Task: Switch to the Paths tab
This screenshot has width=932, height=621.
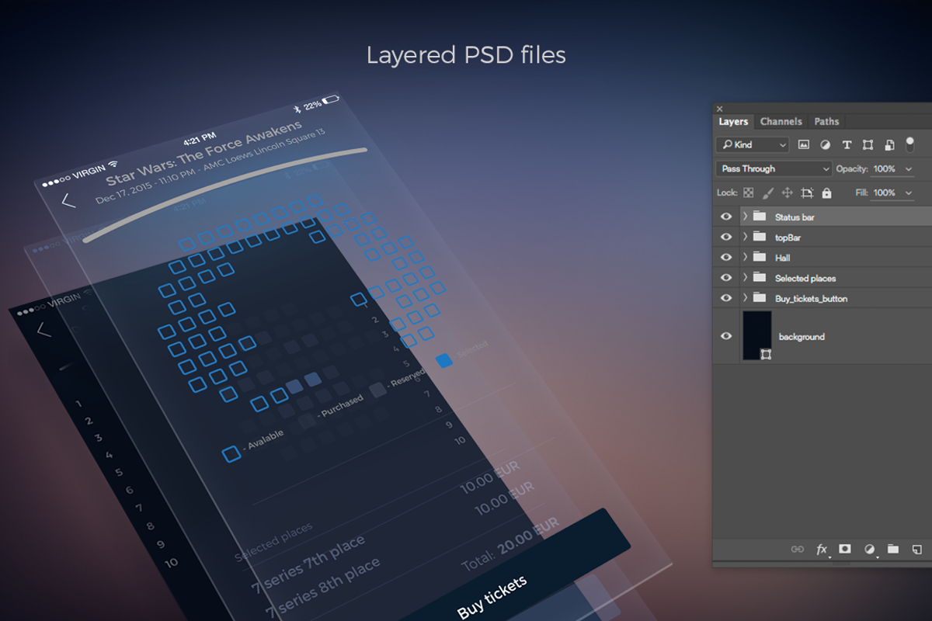Action: tap(826, 122)
